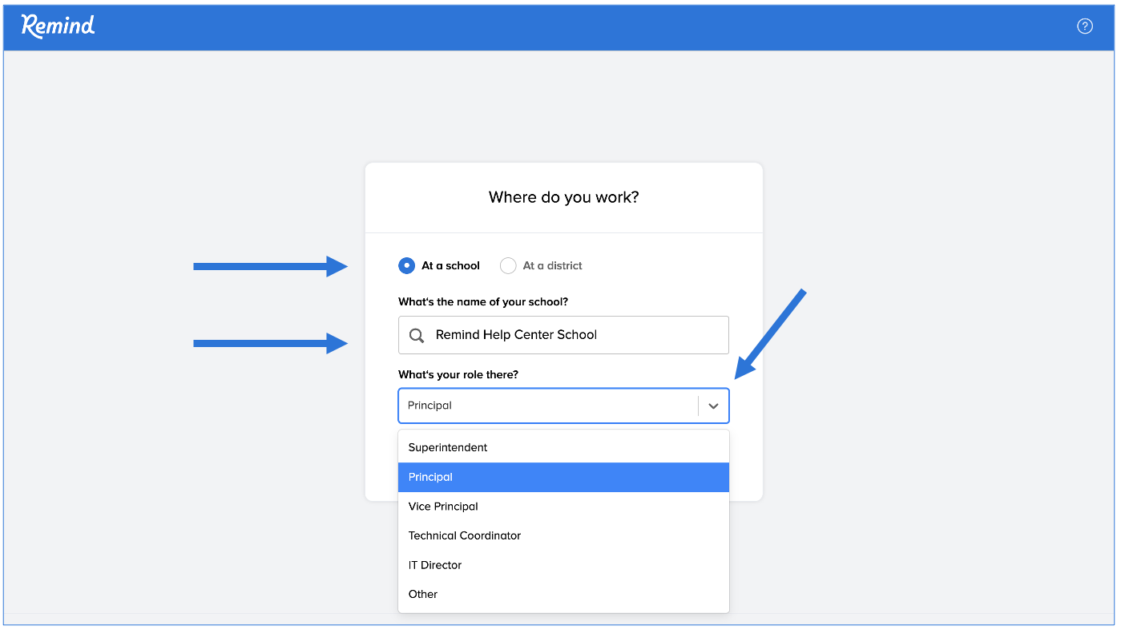
Task: Click the Remind logo in the header
Action: pos(58,26)
